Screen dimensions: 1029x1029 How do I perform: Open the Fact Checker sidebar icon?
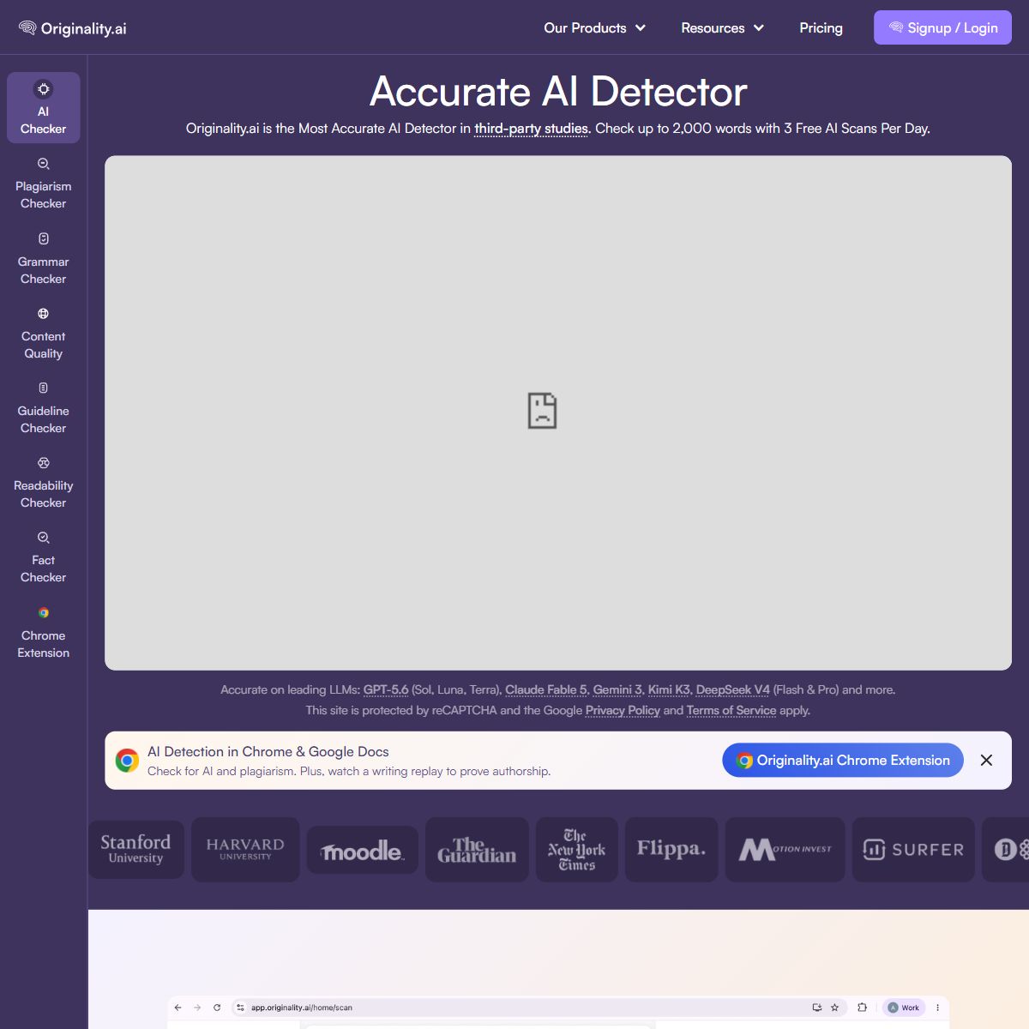tap(43, 538)
